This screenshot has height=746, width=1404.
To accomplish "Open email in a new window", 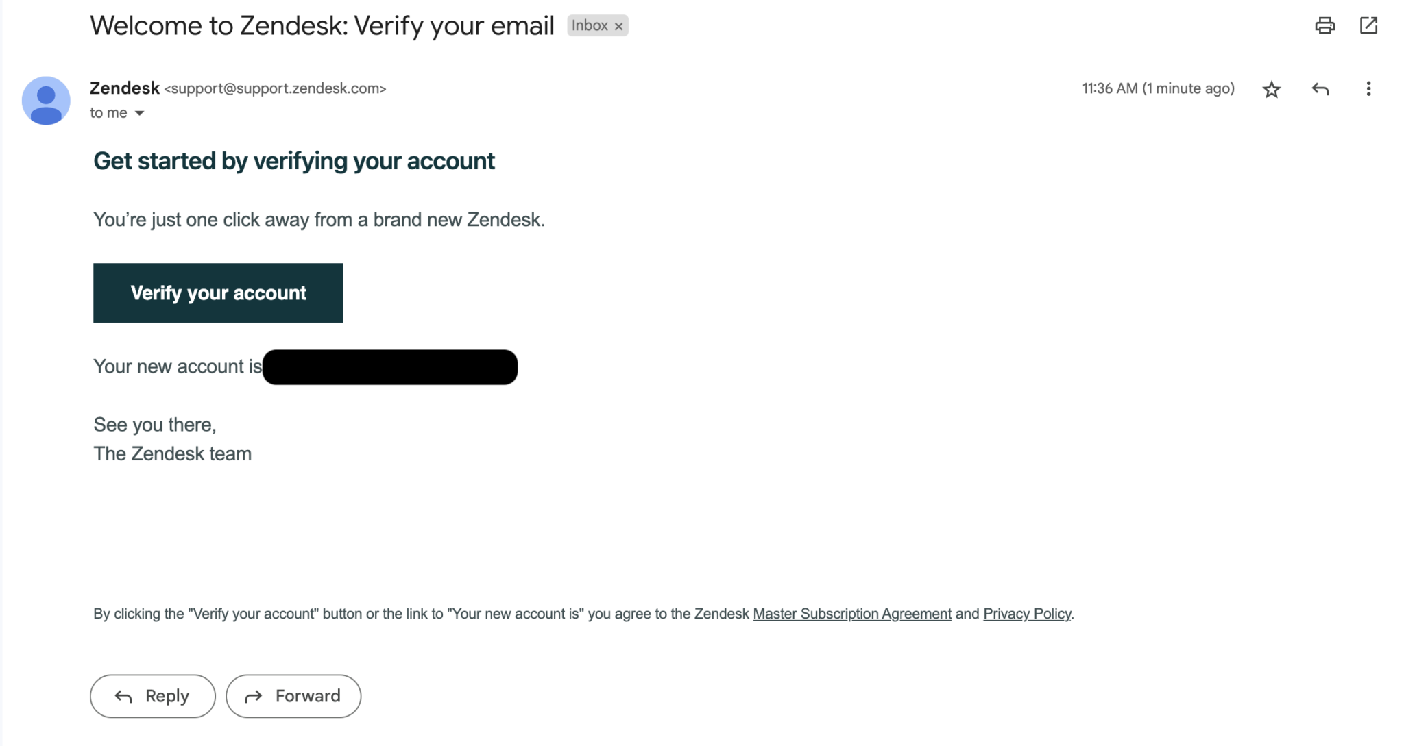I will coord(1369,25).
